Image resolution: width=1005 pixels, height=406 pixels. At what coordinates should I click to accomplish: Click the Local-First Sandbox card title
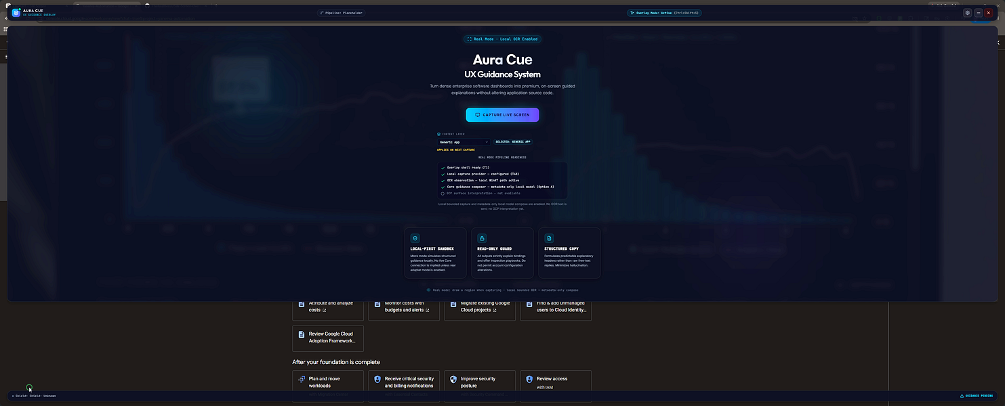[x=432, y=249]
